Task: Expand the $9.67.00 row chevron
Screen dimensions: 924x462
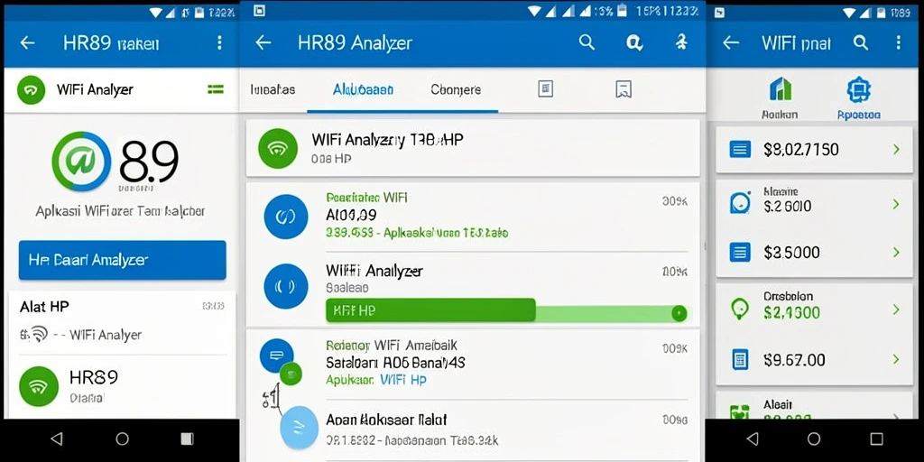Action: tap(896, 359)
